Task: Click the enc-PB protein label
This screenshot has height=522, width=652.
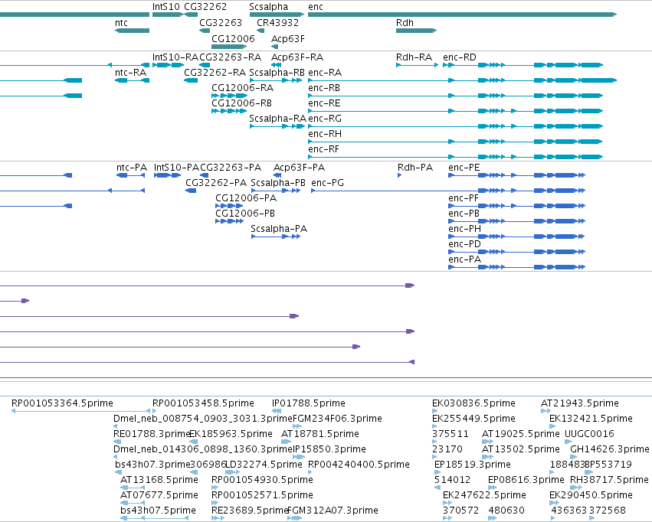Action: [464, 214]
